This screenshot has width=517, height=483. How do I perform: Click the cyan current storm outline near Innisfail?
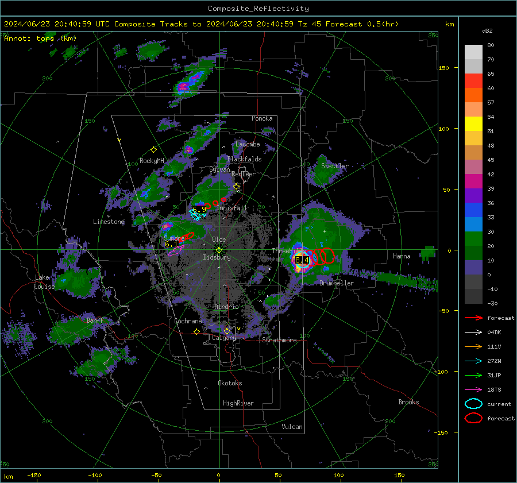pyautogui.click(x=197, y=215)
